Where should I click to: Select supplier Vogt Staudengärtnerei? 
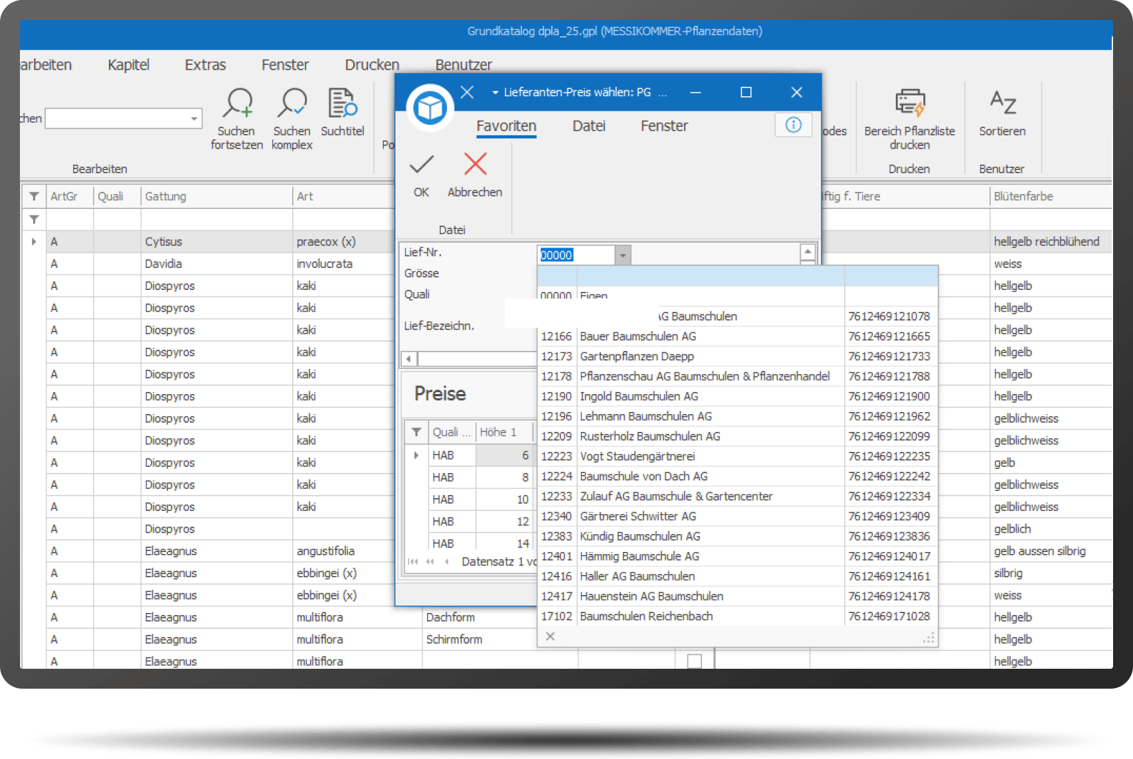(737, 456)
